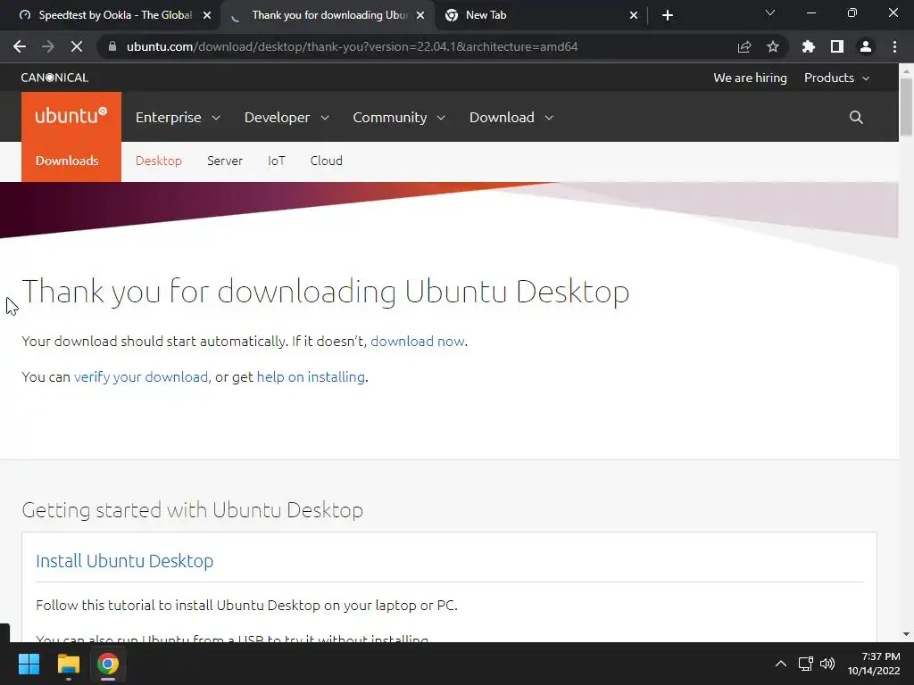The image size is (914, 685).
Task: Open the We are hiring link
Action: pos(750,78)
